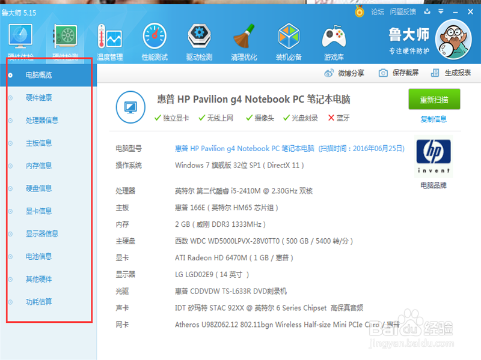
Task: Click the 蓝牙 unsupported feature label
Action: tap(343, 118)
